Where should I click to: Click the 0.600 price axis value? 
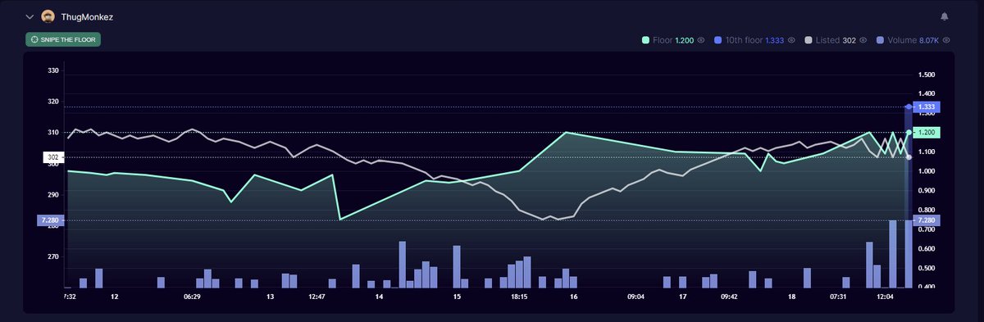pos(927,249)
